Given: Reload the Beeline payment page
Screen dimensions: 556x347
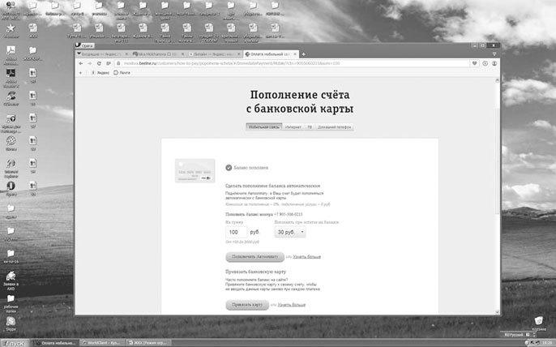Looking at the screenshot, I should click(98, 62).
